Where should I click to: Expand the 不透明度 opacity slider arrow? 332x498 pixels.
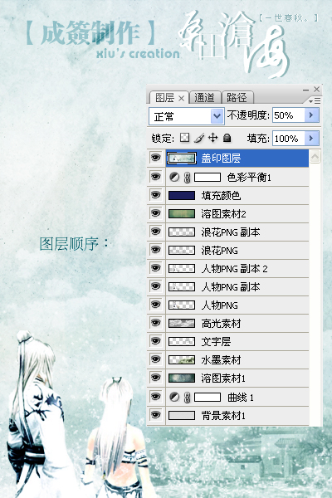point(311,115)
